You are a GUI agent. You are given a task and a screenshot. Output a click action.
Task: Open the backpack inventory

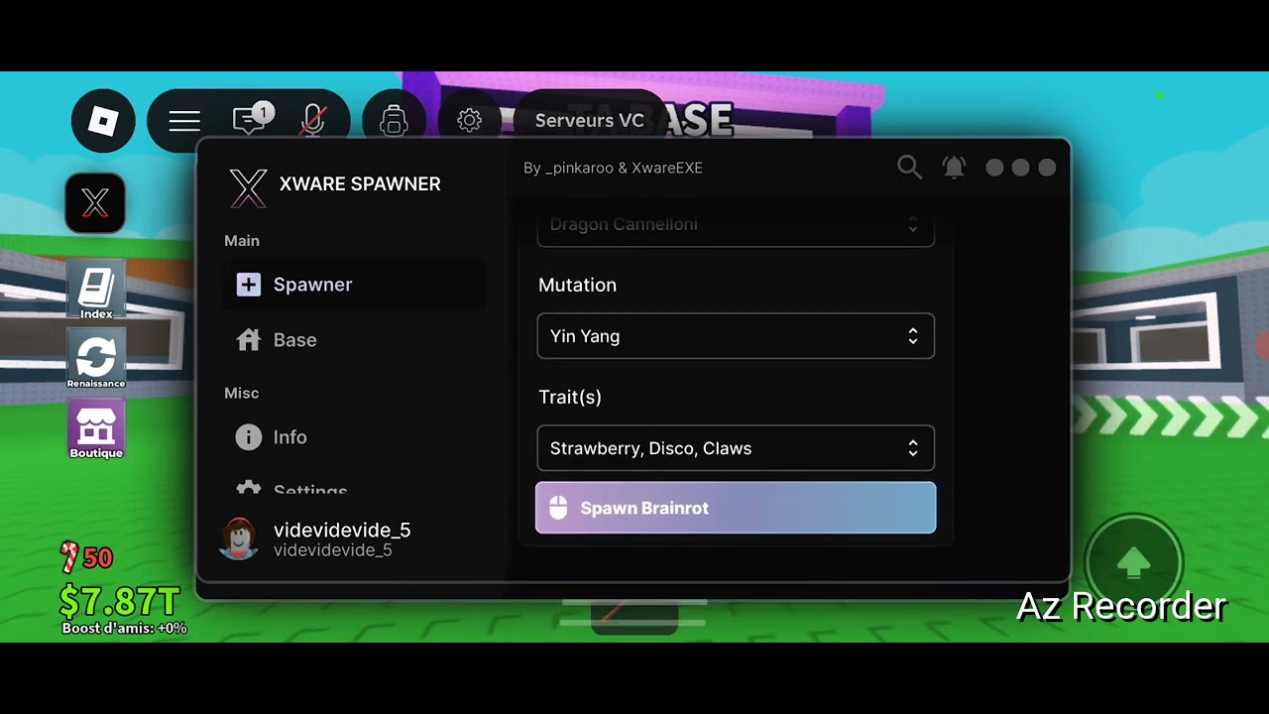click(x=394, y=121)
